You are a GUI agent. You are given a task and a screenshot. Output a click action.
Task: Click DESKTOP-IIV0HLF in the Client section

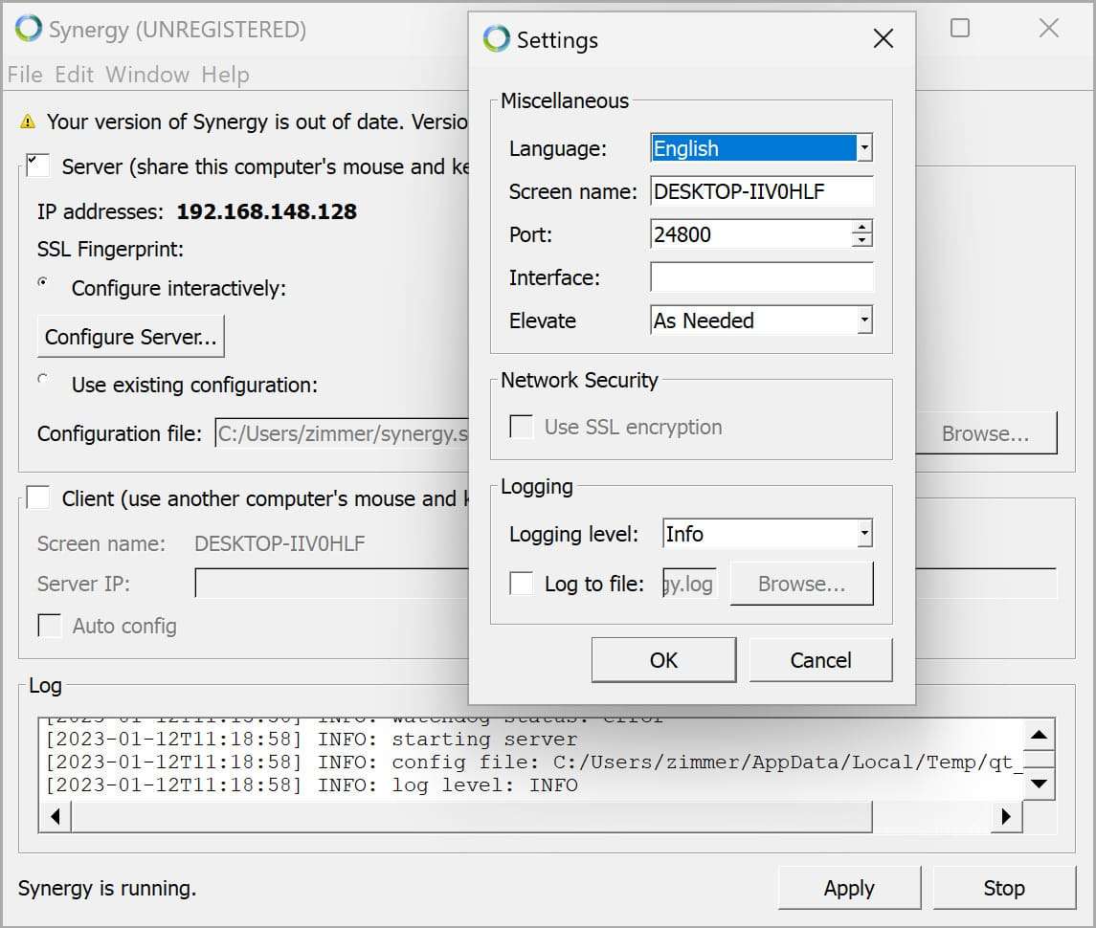[x=280, y=543]
